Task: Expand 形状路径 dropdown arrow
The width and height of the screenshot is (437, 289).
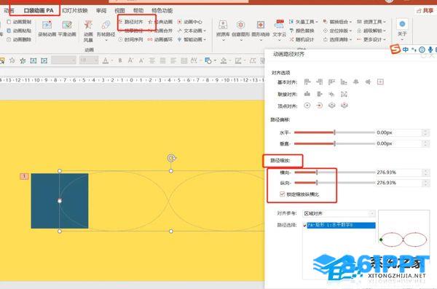Action: pyautogui.click(x=106, y=41)
